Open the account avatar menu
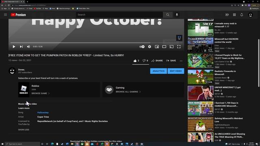The height and width of the screenshot is (146, 260). click(x=250, y=15)
